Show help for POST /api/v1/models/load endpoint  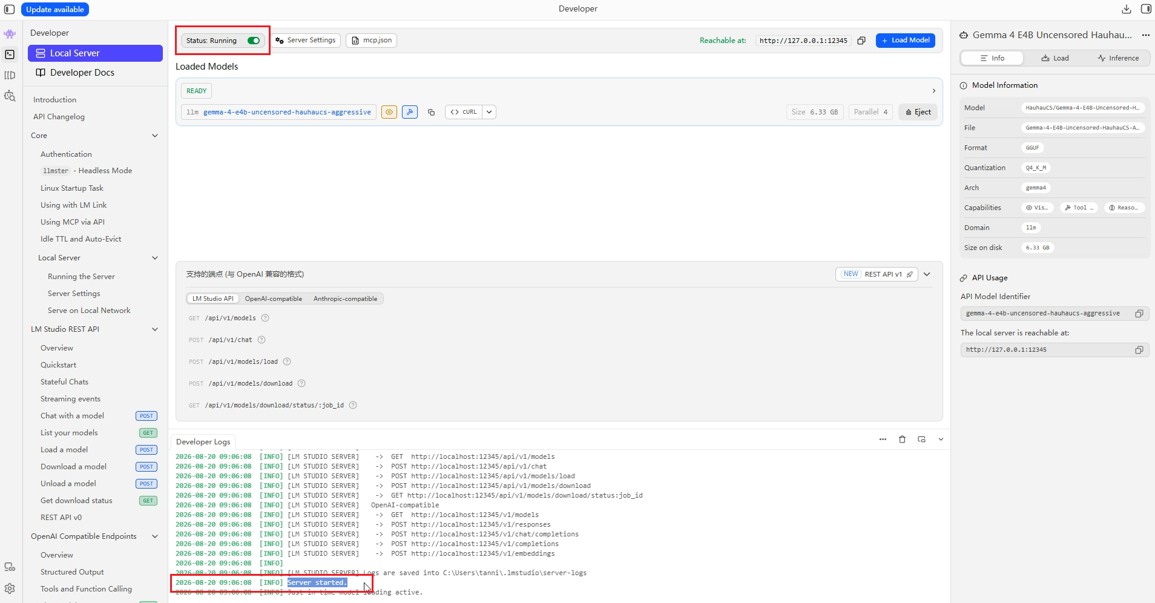[x=287, y=361]
